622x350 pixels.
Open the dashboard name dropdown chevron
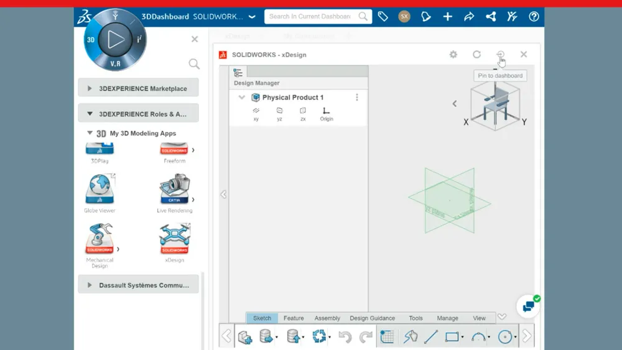[252, 17]
